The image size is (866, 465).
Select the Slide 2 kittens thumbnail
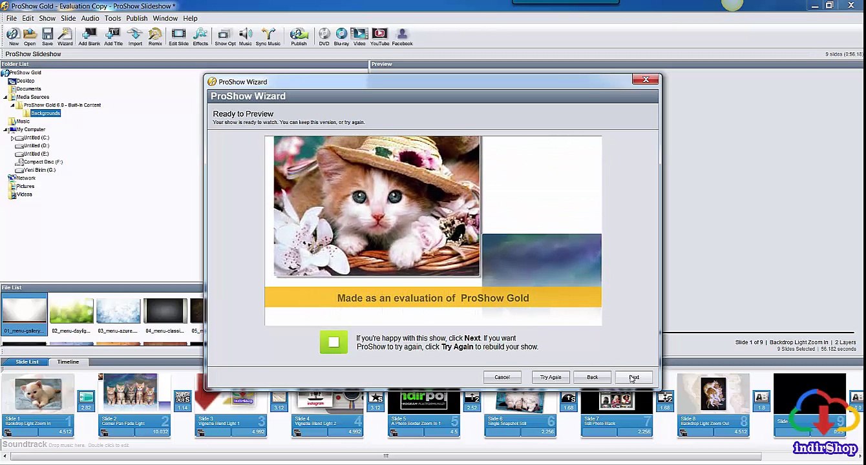coord(131,391)
